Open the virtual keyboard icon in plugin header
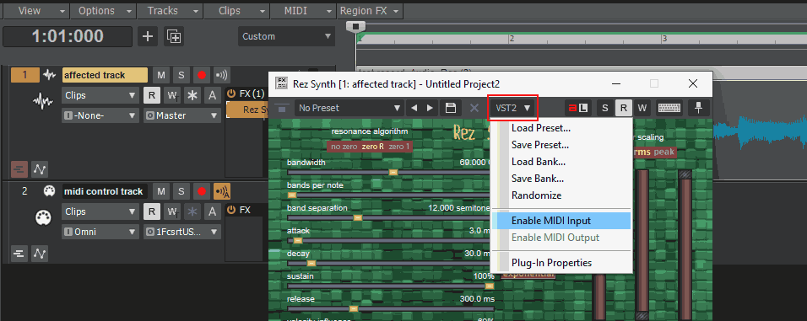Viewport: 807px width, 321px height. point(669,108)
